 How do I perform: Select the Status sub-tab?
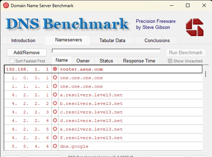pos(106,61)
